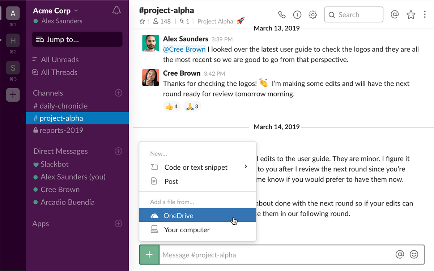Open Acme Corp workspace dropdown
This screenshot has width=434, height=271.
pyautogui.click(x=55, y=11)
